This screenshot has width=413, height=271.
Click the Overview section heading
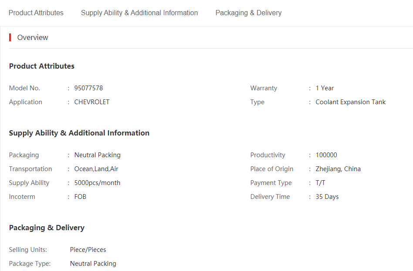click(33, 37)
